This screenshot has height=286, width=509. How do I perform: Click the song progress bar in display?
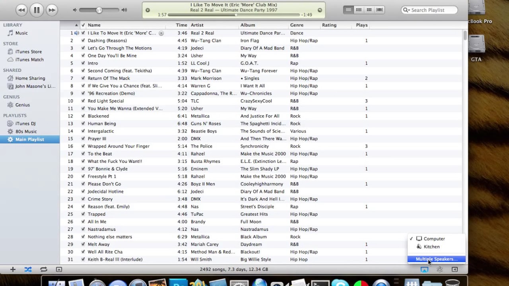234,15
